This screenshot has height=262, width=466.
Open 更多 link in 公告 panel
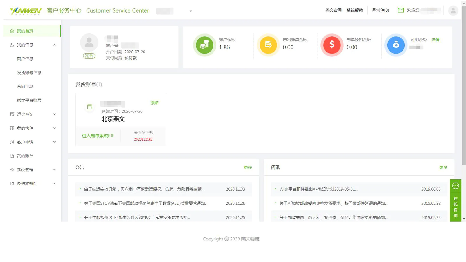[248, 167]
